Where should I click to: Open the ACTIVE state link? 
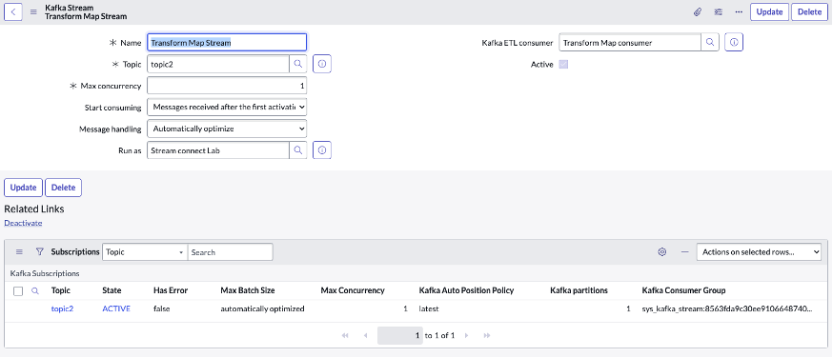(116, 308)
